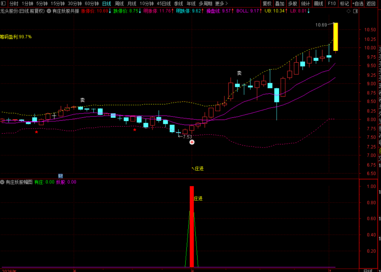Click the red plus circle marker under 7.53
This screenshot has height=272, width=381.
pos(192,142)
